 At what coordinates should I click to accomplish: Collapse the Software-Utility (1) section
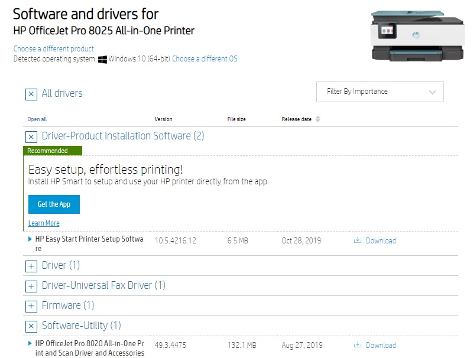tap(31, 326)
